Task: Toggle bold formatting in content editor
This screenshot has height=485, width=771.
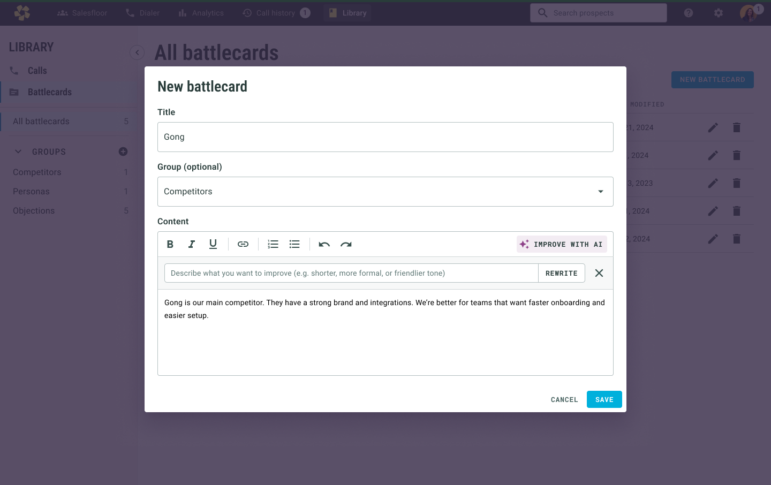Action: pos(170,244)
